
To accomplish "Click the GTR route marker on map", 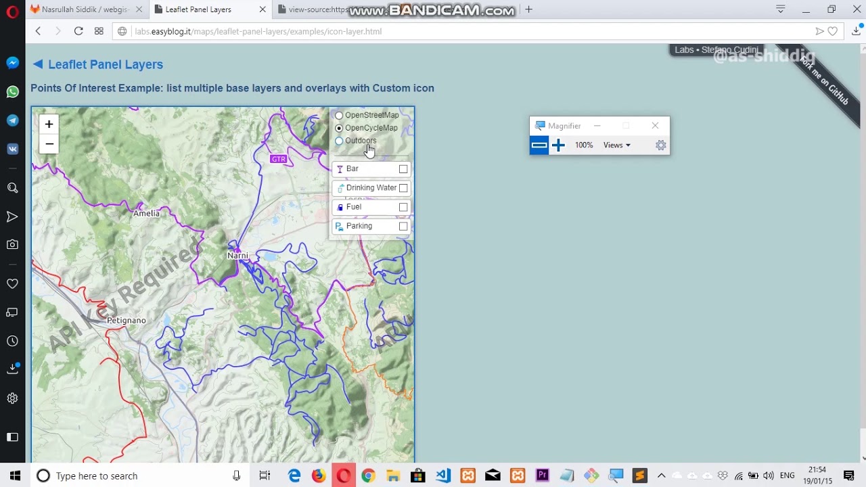I will pyautogui.click(x=278, y=159).
